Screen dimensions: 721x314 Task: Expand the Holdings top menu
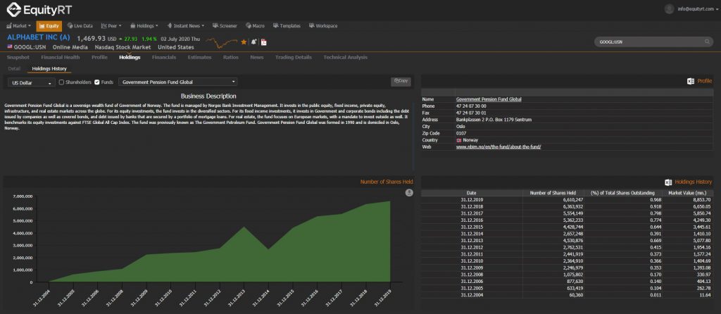coord(144,26)
